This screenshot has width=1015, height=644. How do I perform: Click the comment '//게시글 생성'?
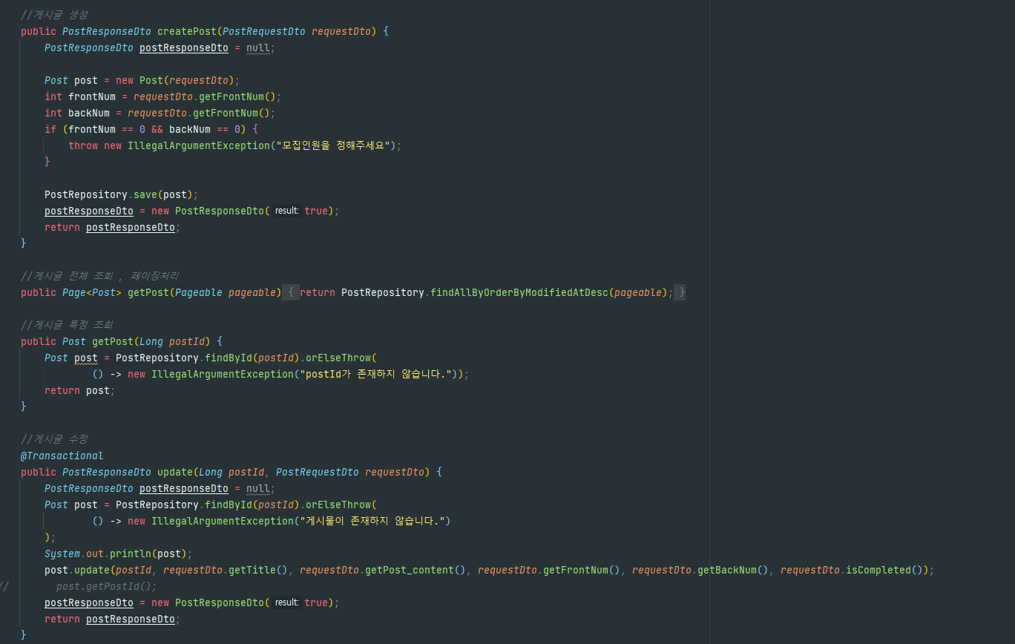pos(54,15)
